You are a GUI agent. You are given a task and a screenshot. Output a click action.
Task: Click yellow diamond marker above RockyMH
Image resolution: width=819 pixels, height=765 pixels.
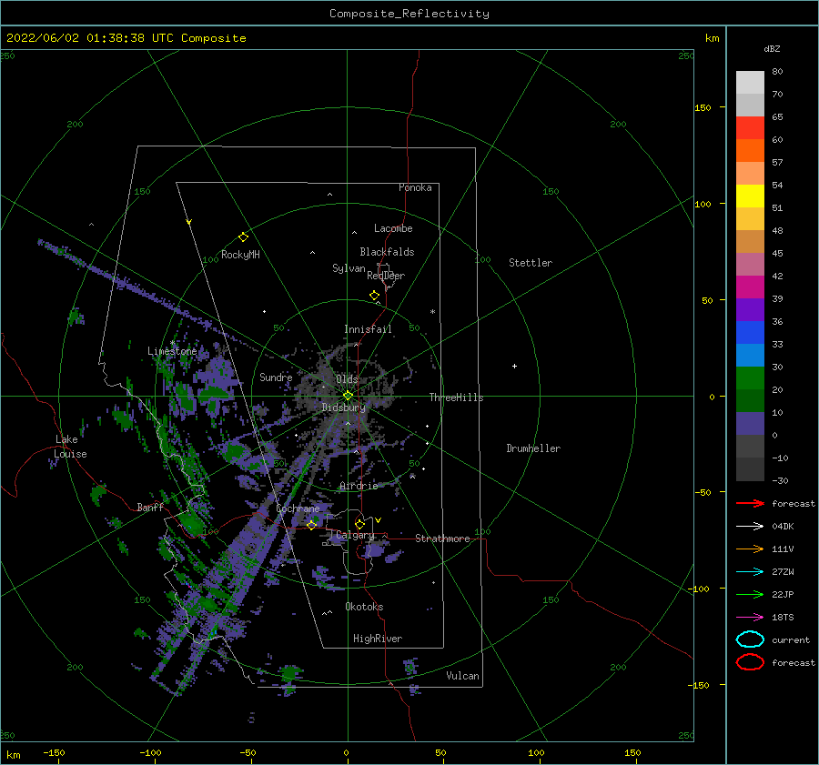click(243, 237)
